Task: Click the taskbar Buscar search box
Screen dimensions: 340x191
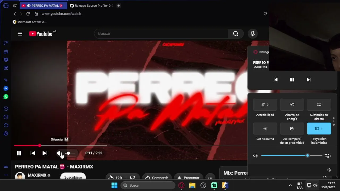Action: tap(148, 185)
